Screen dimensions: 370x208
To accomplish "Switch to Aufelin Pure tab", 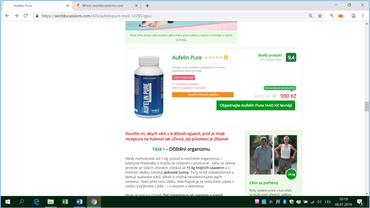I will 37,6.
